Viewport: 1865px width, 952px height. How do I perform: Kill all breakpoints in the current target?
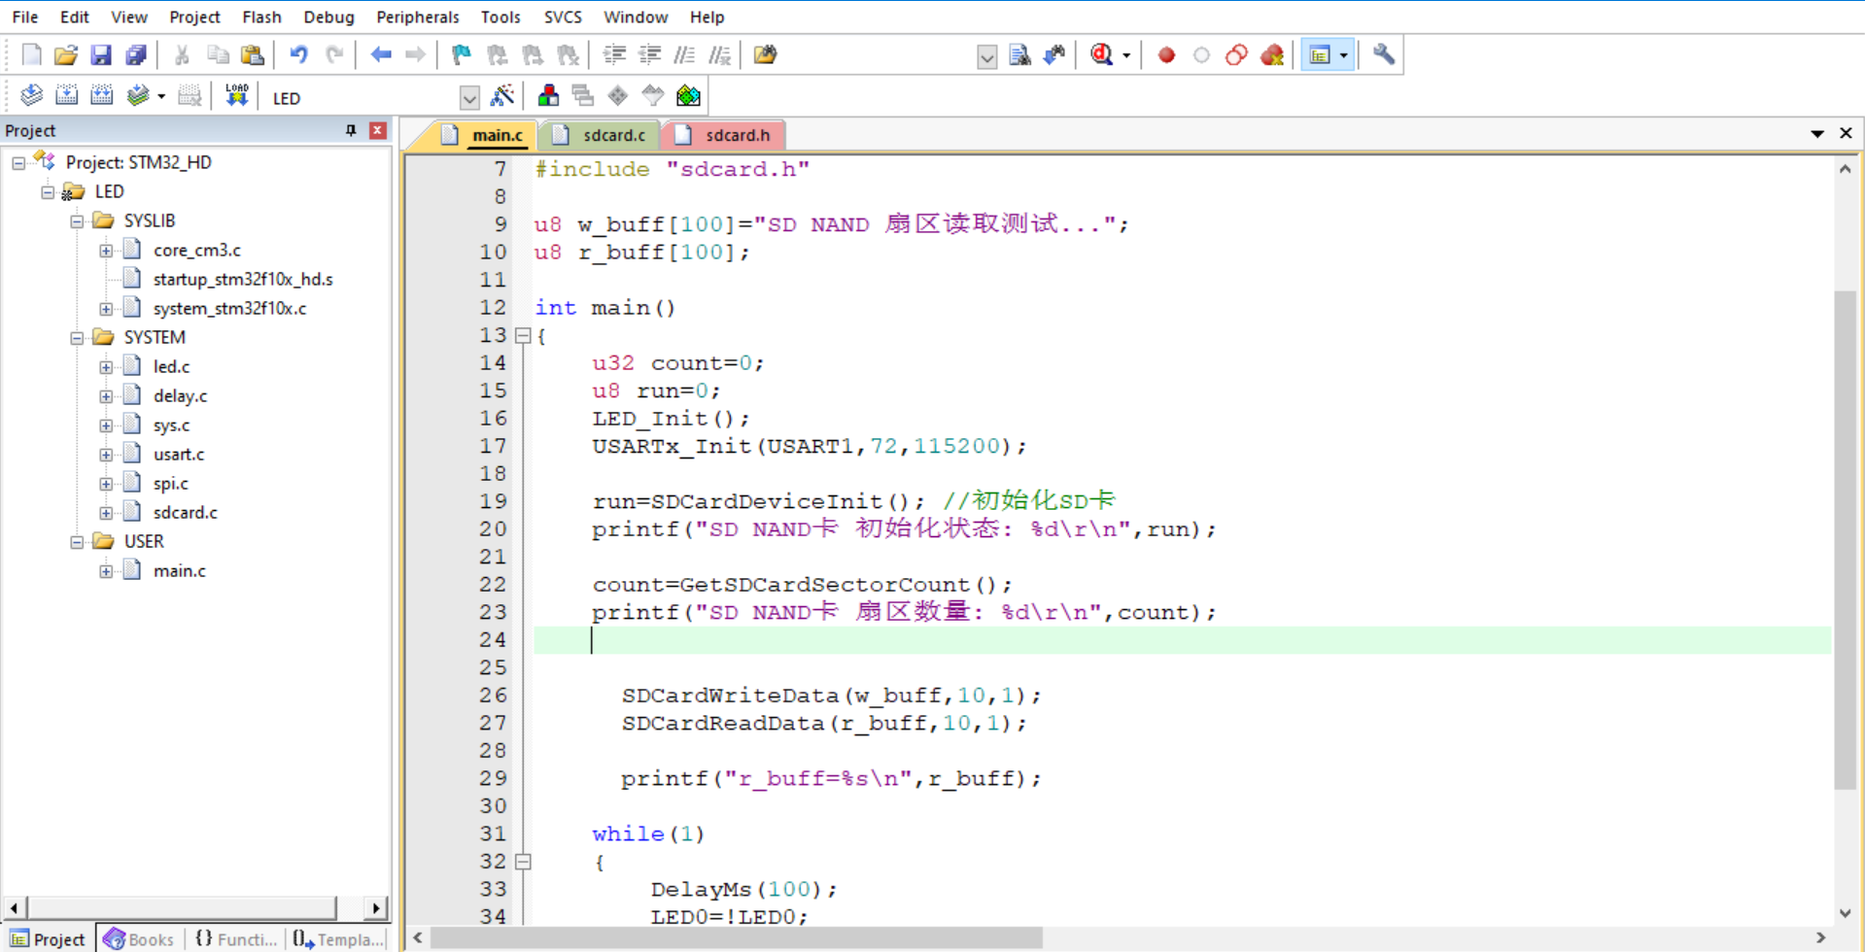[x=1272, y=55]
